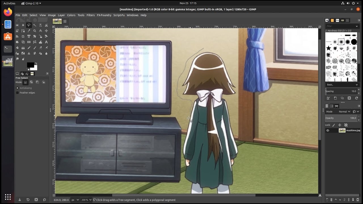Image resolution: width=363 pixels, height=204 pixels.
Task: Click the black foreground color swatch
Action: pos(30,65)
